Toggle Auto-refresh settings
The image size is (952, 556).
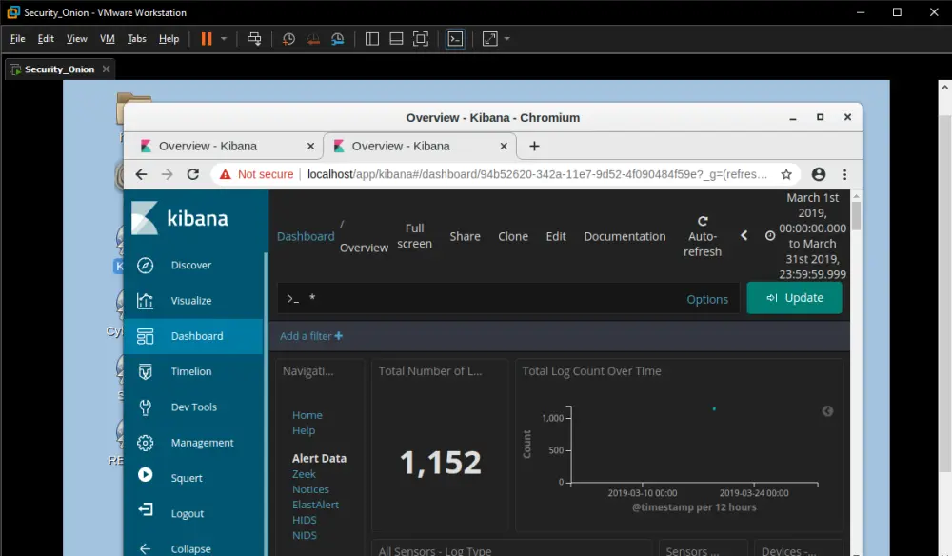click(x=703, y=237)
